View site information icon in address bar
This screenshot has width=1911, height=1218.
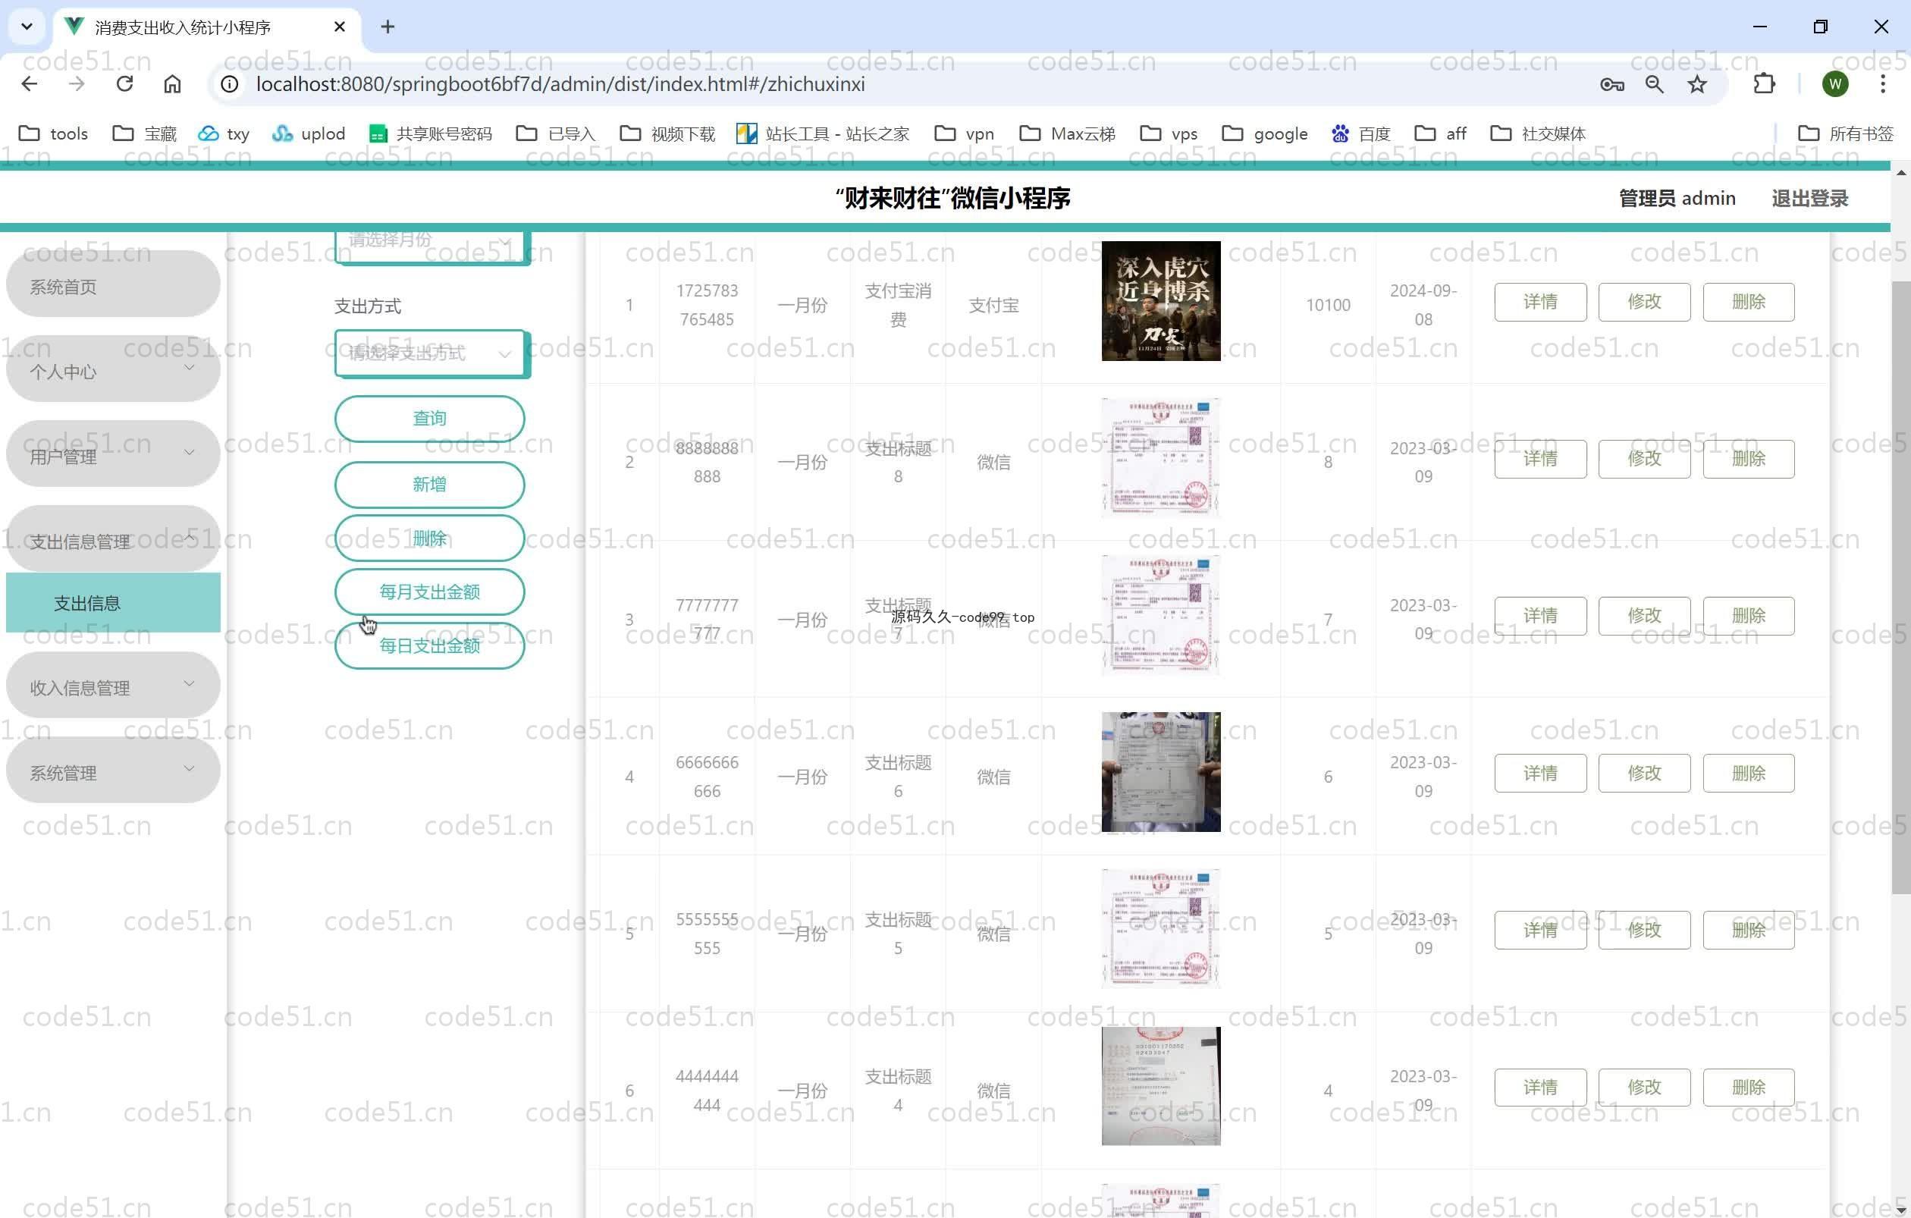[x=229, y=84]
